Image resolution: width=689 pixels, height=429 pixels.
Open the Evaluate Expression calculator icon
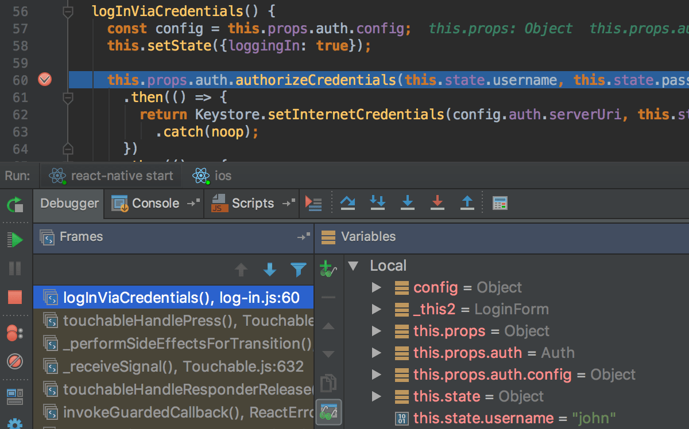[500, 202]
